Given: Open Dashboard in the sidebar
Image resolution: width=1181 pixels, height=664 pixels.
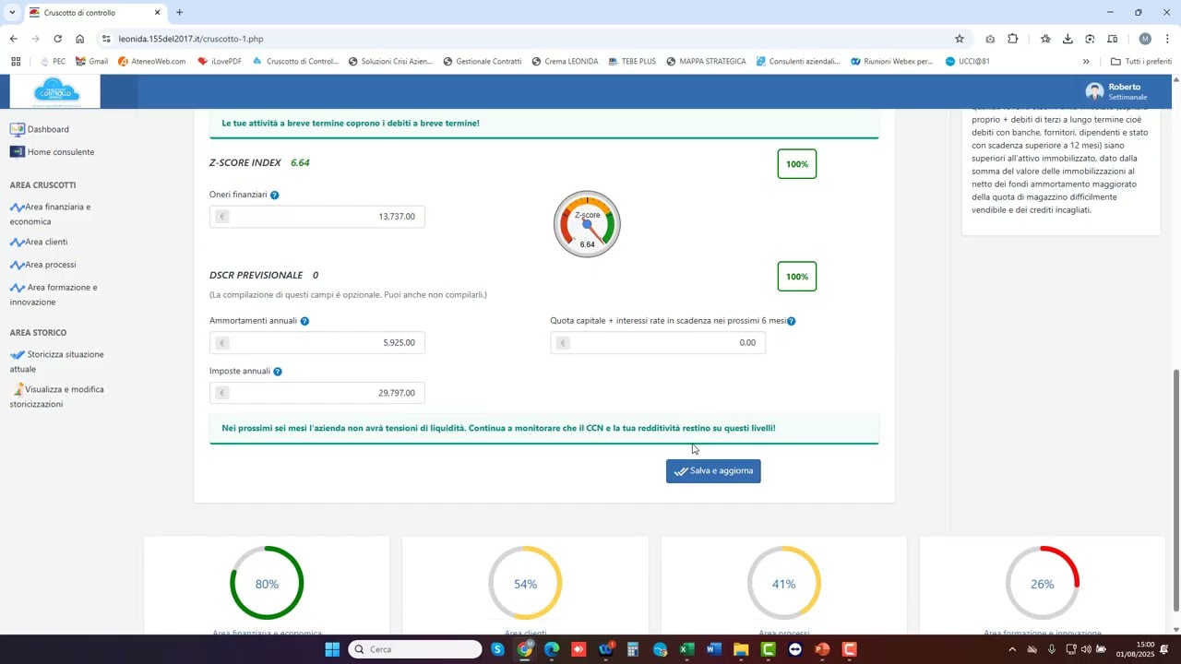Looking at the screenshot, I should (x=47, y=130).
